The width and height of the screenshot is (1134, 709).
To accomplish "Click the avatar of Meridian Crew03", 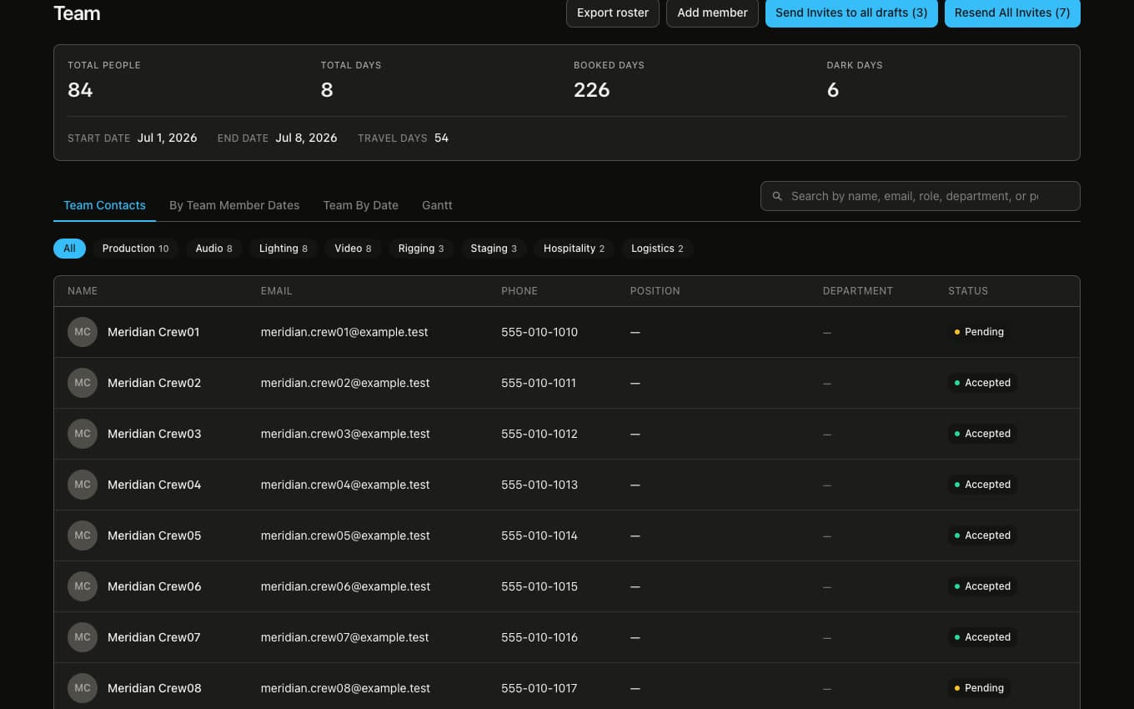I will 83,434.
